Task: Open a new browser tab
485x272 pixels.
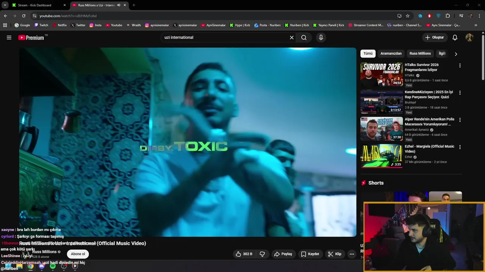Action: pyautogui.click(x=134, y=5)
